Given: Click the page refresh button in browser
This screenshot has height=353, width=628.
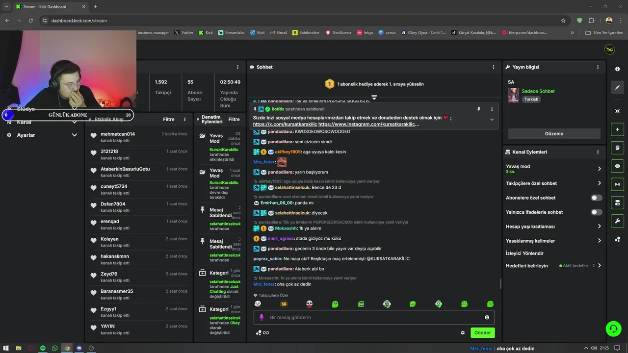Looking at the screenshot, I should (x=31, y=21).
